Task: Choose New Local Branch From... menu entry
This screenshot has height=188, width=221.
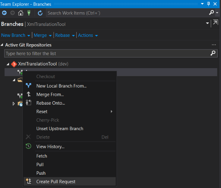Action: pyautogui.click(x=69, y=86)
